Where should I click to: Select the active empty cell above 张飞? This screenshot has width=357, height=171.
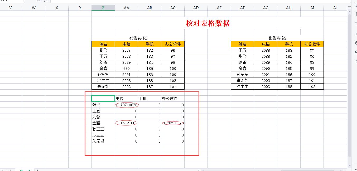click(103, 99)
